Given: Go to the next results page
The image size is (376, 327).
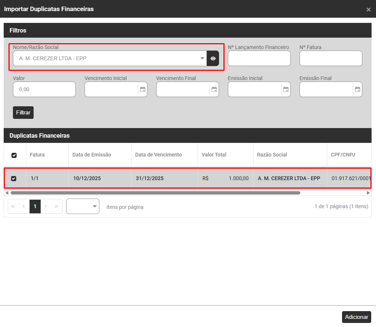Looking at the screenshot, I should (x=46, y=206).
